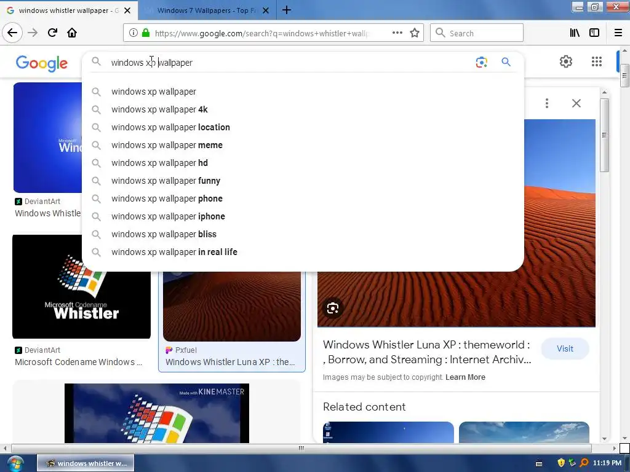Open the Windows Whistler Luna XP title link

(x=427, y=352)
